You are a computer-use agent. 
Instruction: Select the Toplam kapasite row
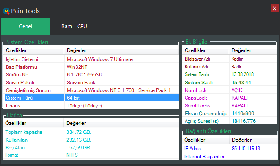pos(91,132)
